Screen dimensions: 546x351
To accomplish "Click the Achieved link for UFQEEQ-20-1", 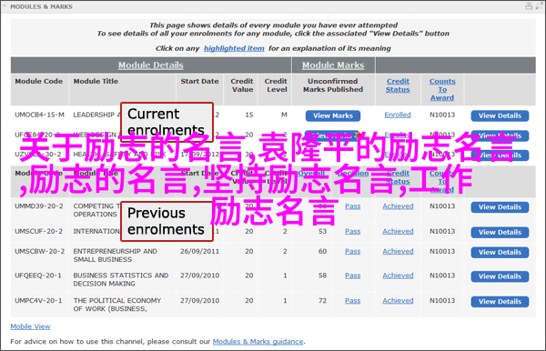I will [398, 276].
